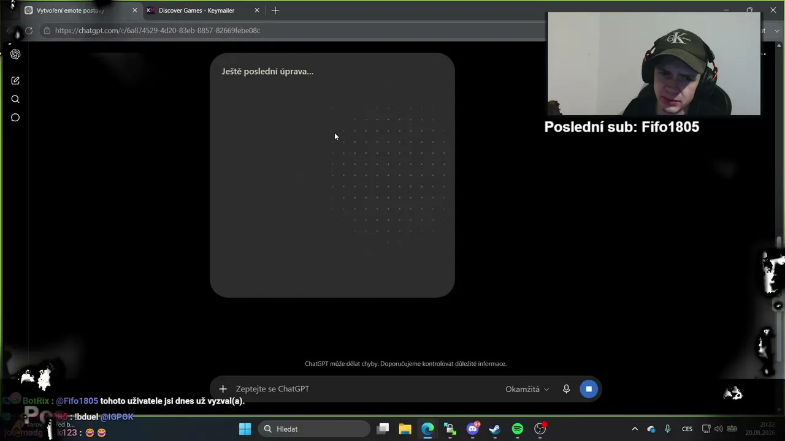Show hidden system tray icons

635,429
